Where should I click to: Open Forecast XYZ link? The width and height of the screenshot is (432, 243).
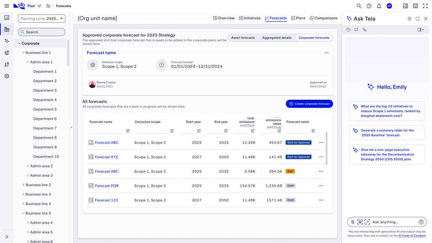pyautogui.click(x=106, y=157)
